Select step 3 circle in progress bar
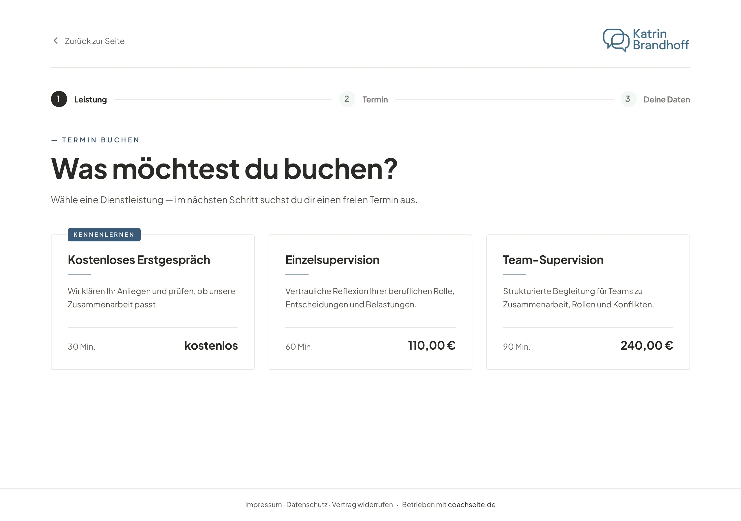The image size is (741, 521). 628,99
